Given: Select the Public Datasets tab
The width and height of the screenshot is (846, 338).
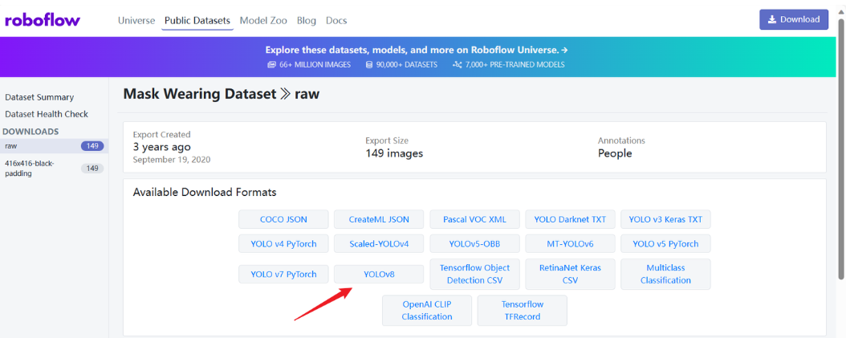Looking at the screenshot, I should pos(197,21).
